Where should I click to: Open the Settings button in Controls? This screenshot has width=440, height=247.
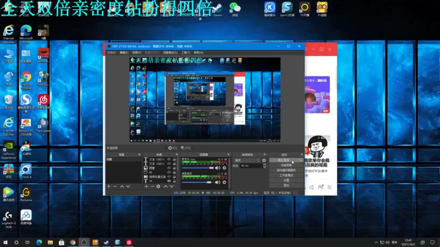(x=286, y=181)
